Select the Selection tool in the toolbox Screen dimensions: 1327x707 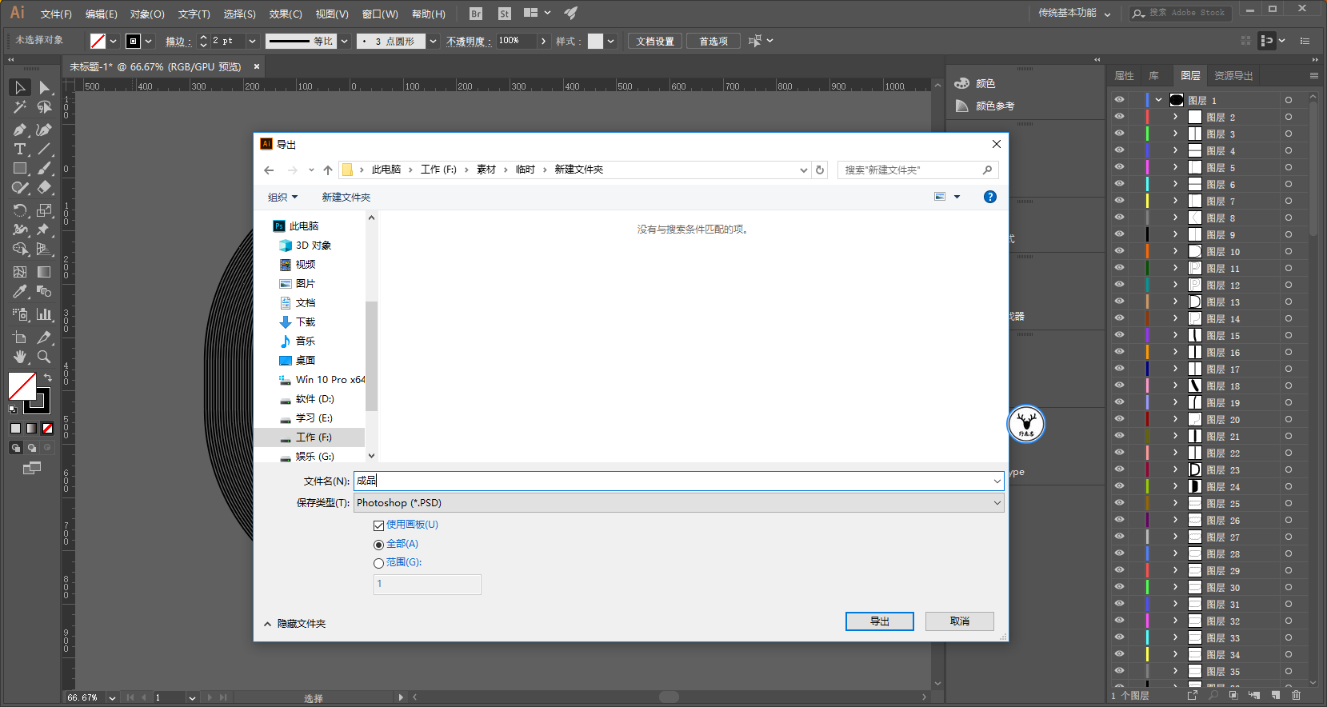(x=20, y=87)
